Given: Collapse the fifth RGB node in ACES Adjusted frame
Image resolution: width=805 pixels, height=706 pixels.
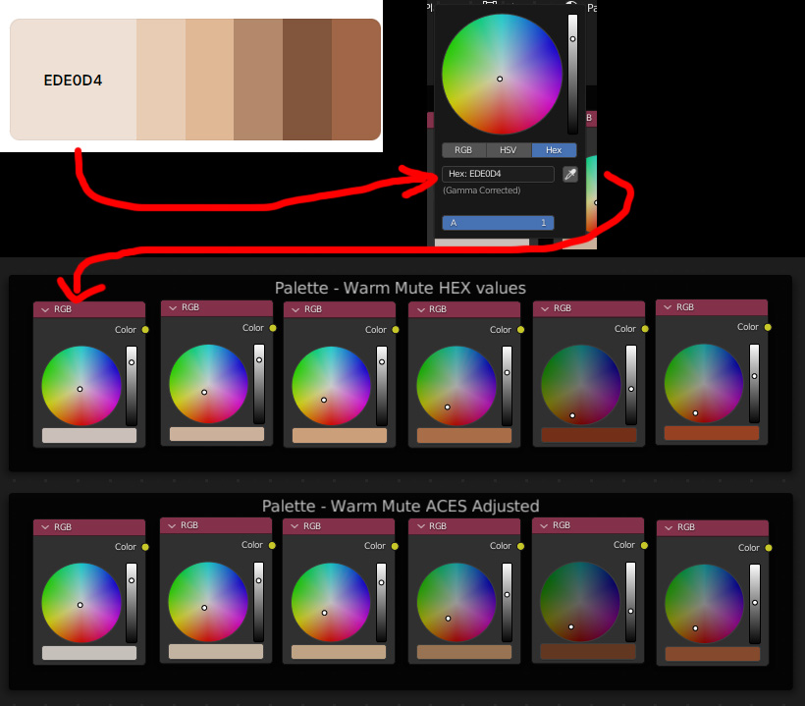Looking at the screenshot, I should [544, 525].
